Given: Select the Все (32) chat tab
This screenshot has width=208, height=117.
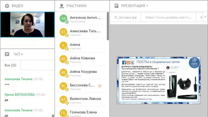Looking at the screenshot, I should (x=10, y=65).
